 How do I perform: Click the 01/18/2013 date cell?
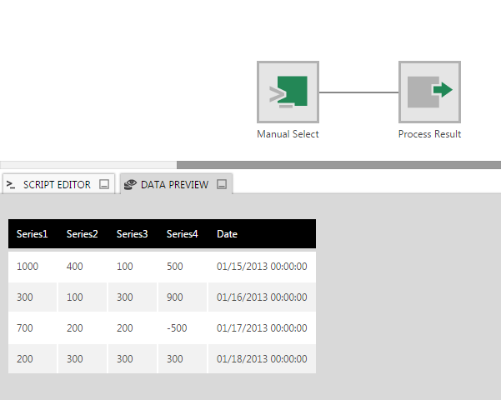coord(262,359)
